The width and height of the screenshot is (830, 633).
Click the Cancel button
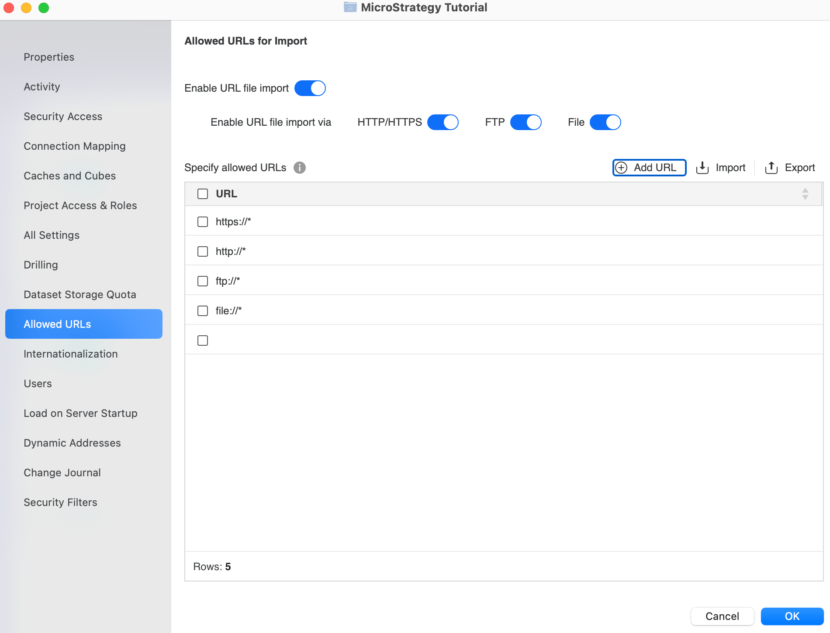pos(722,616)
